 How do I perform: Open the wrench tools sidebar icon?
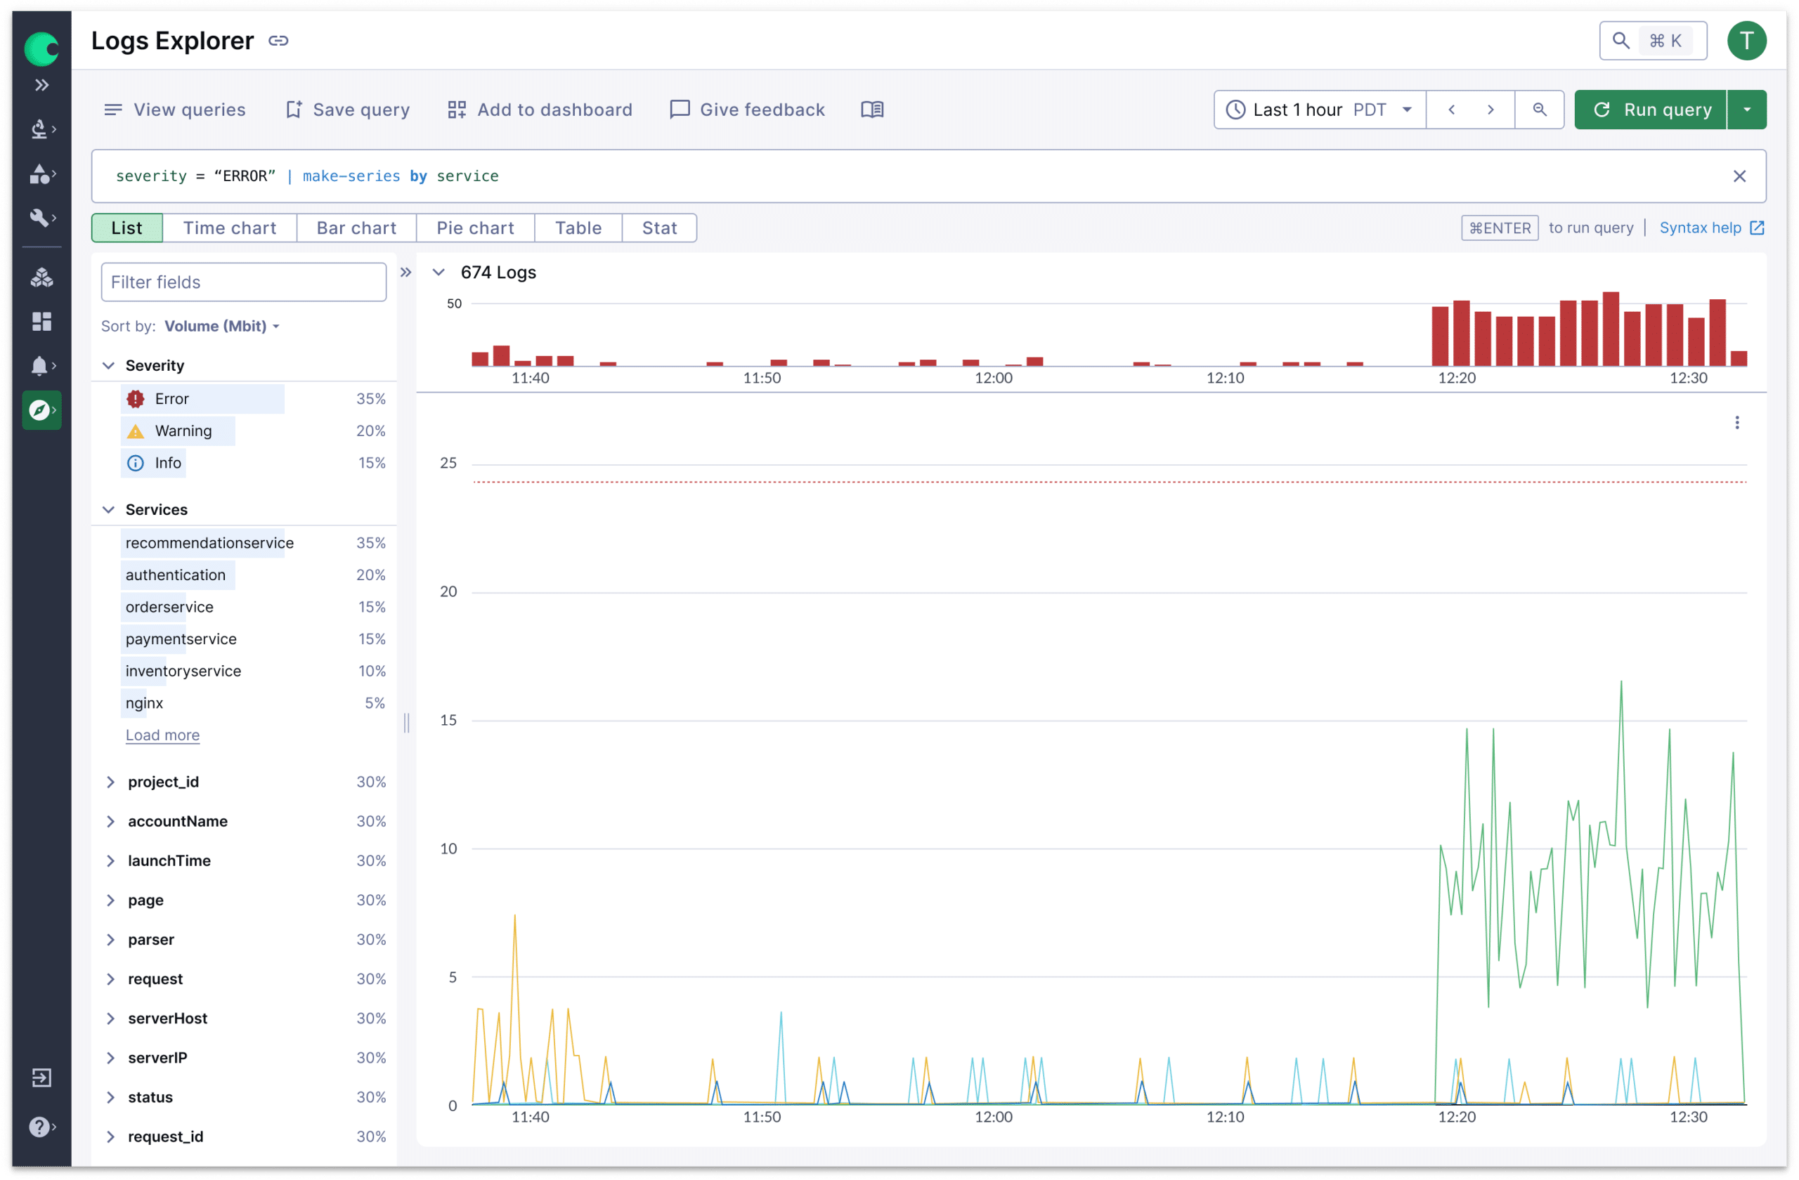coord(41,218)
